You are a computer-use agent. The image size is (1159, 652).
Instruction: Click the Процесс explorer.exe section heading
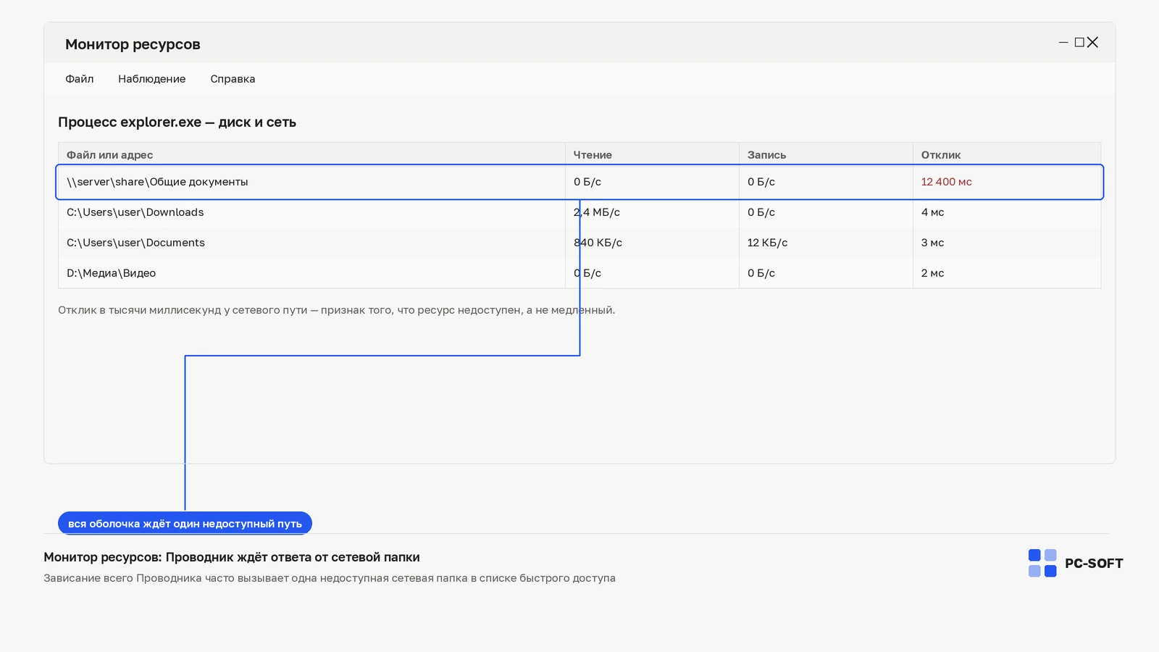coord(177,122)
